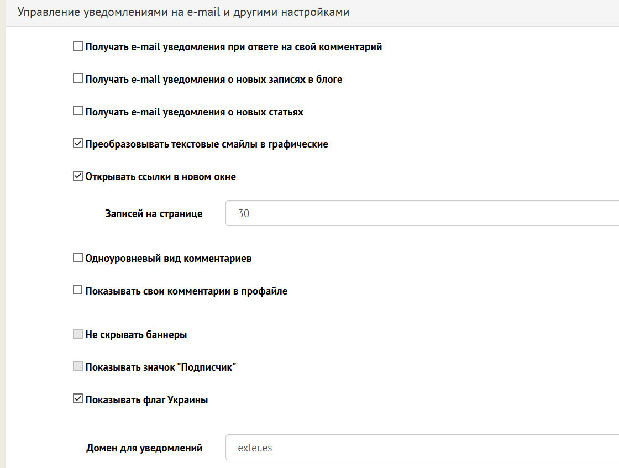Click the 'Открывать ссылки в новом окне' label text
This screenshot has width=619, height=468.
[x=160, y=177]
